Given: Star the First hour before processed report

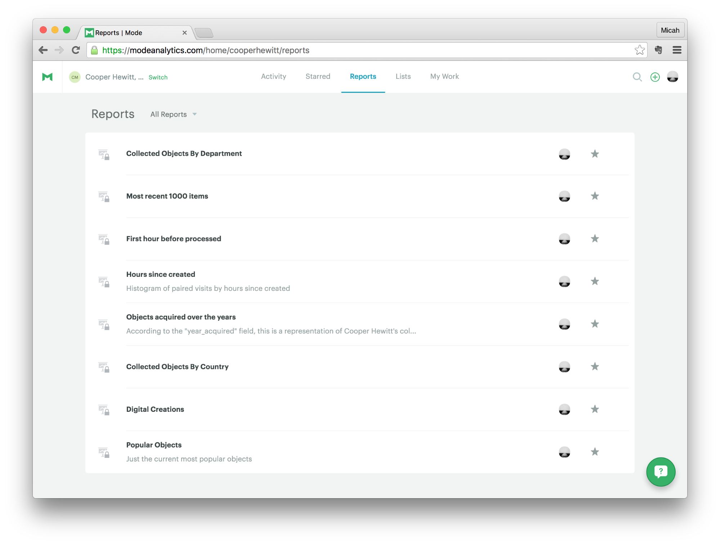Looking at the screenshot, I should pos(595,238).
